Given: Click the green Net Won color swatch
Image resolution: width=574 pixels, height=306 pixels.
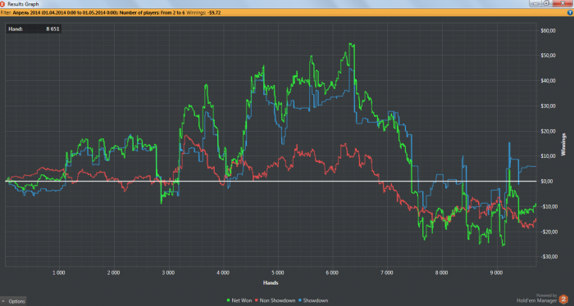Looking at the screenshot, I should pyautogui.click(x=229, y=300).
